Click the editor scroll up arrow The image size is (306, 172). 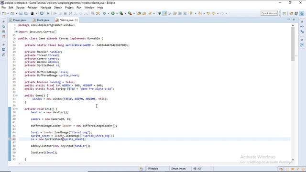tap(293, 25)
